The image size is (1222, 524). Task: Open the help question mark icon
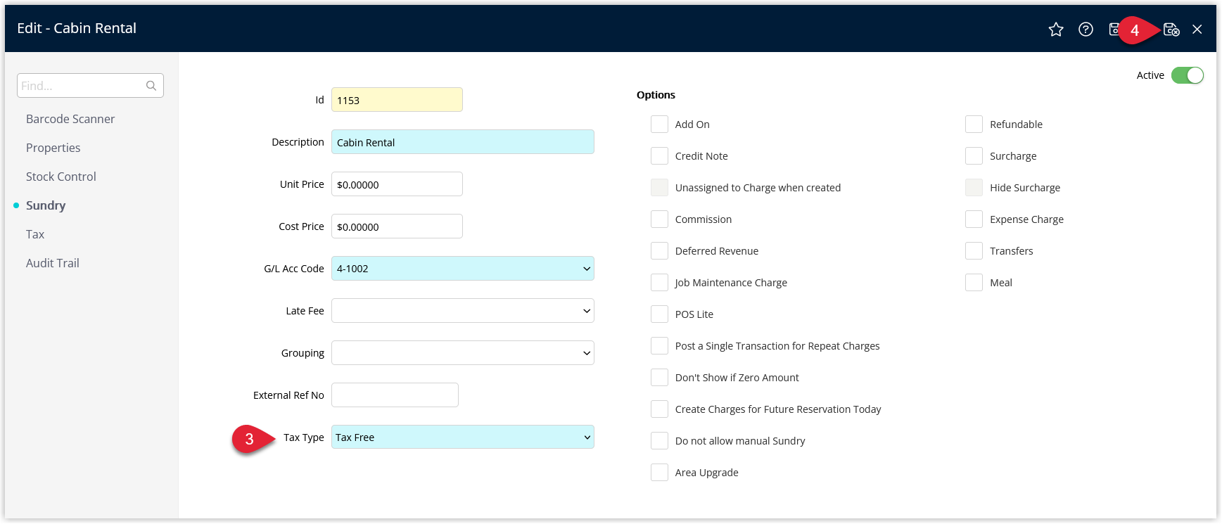click(x=1086, y=30)
